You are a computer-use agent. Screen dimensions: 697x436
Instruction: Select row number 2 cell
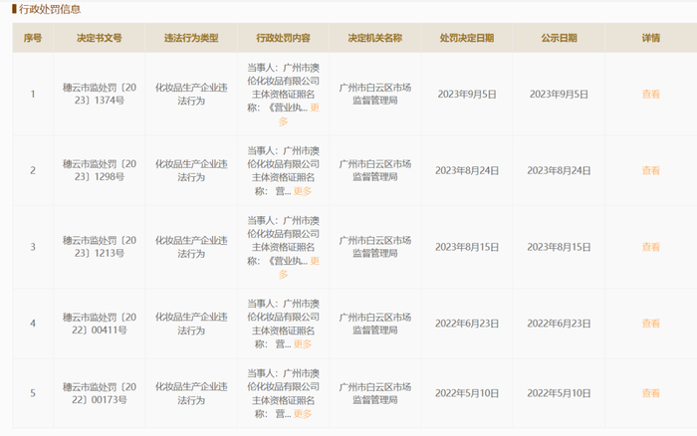pos(33,170)
